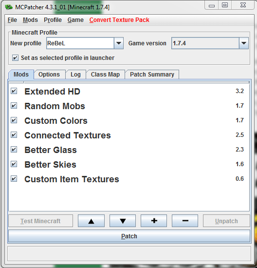Move selected mod up with up arrow

(x=91, y=221)
